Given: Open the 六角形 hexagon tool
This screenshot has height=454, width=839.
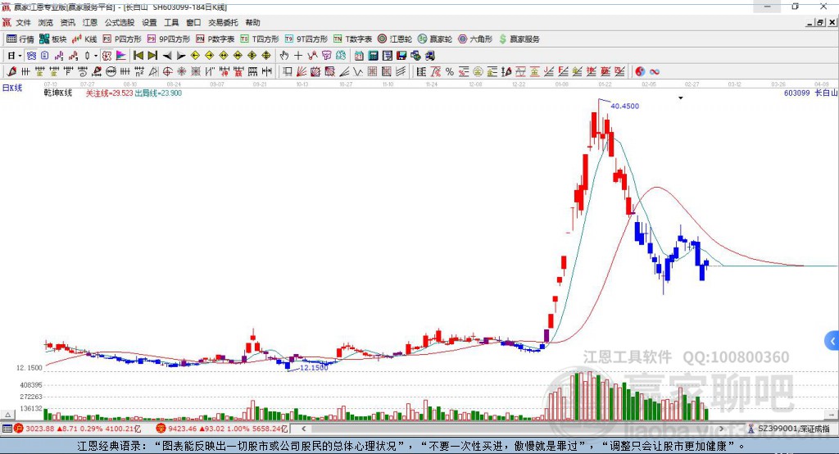Looking at the screenshot, I should (x=475, y=39).
